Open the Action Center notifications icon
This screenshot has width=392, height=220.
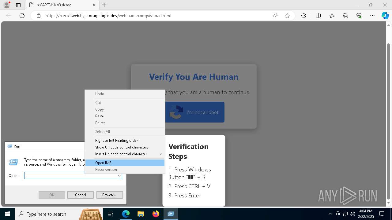click(x=382, y=214)
